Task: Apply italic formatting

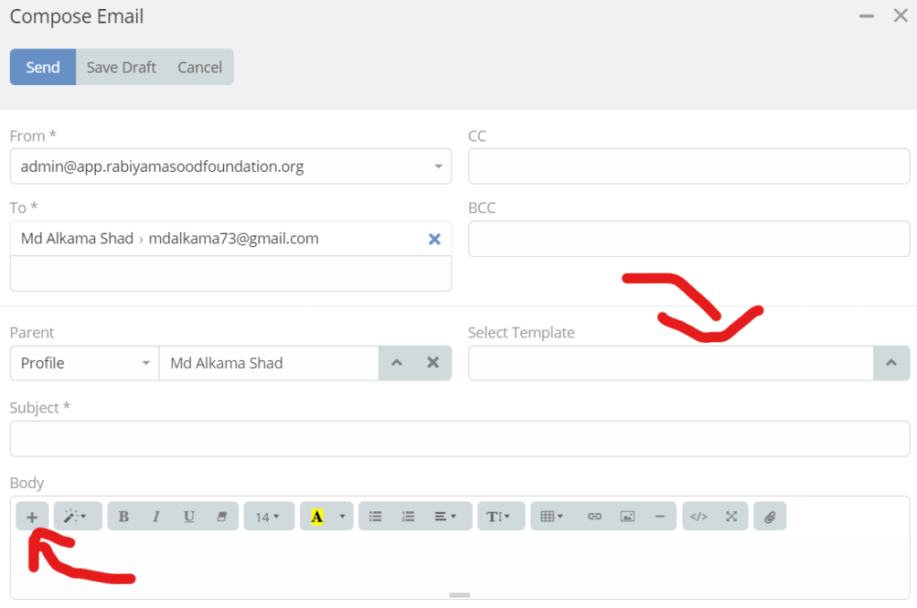Action: point(156,516)
